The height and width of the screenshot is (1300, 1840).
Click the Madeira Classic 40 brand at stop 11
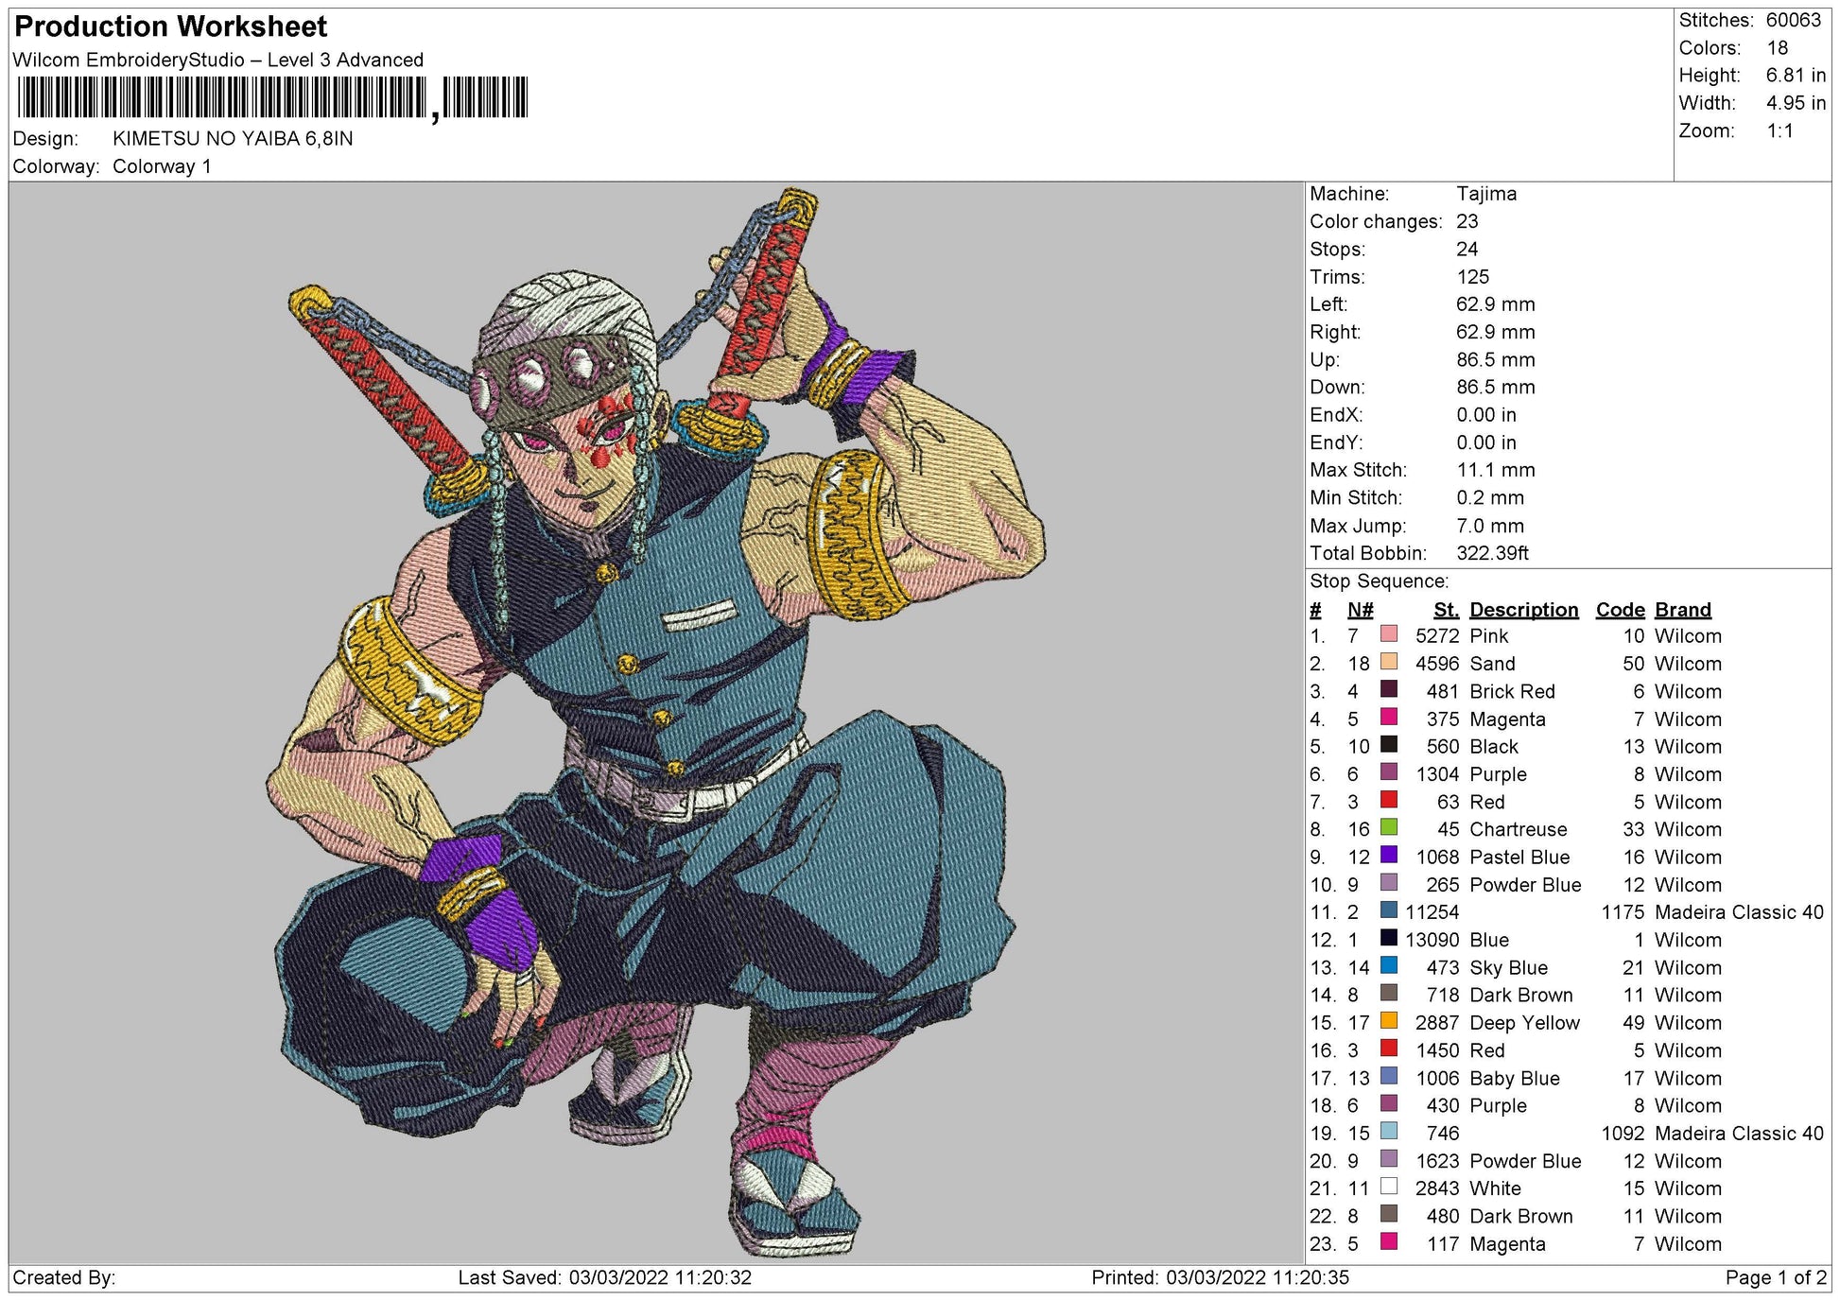(1738, 912)
